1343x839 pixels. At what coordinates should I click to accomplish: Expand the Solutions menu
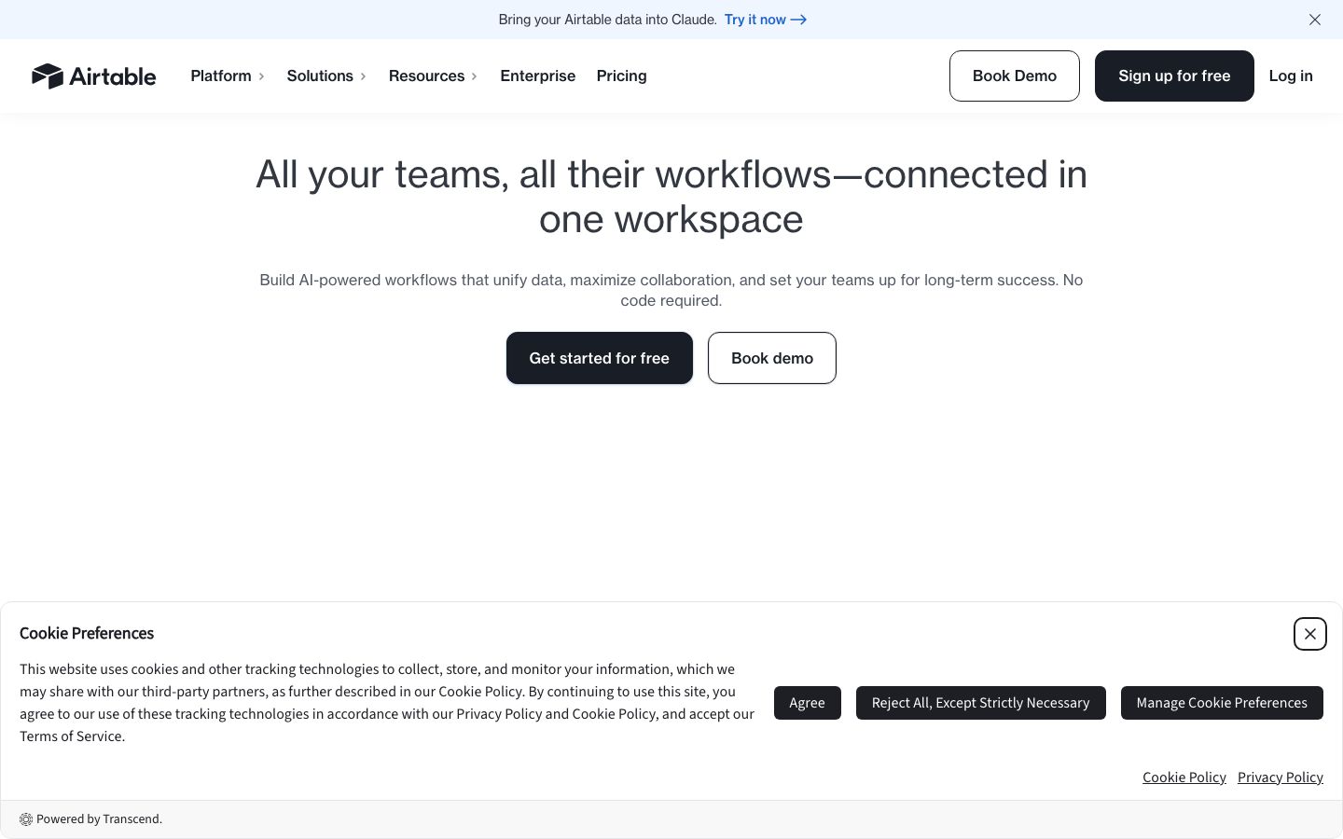pyautogui.click(x=326, y=76)
